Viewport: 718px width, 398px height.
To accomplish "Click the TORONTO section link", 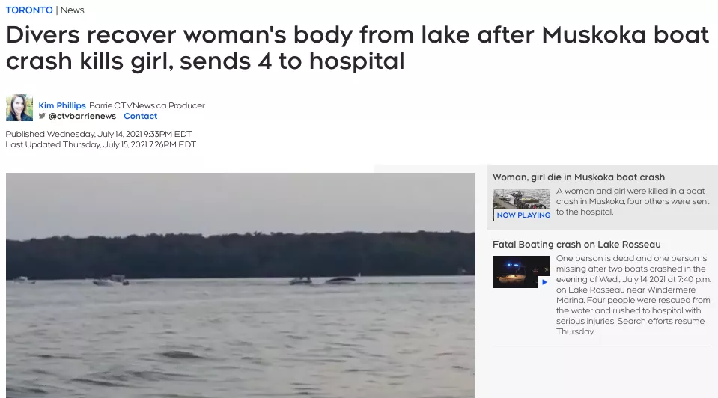I will (29, 10).
